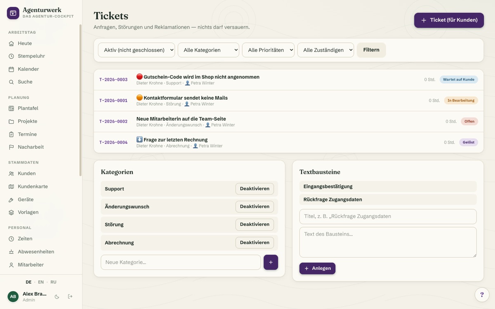Click the Vorlagen layers icon
Viewport: 495px width, 309px height.
pos(11,212)
